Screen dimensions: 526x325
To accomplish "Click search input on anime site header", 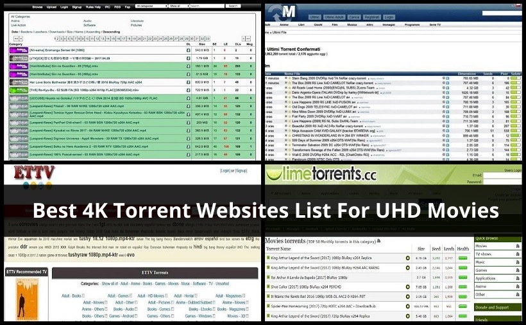I will [x=207, y=6].
